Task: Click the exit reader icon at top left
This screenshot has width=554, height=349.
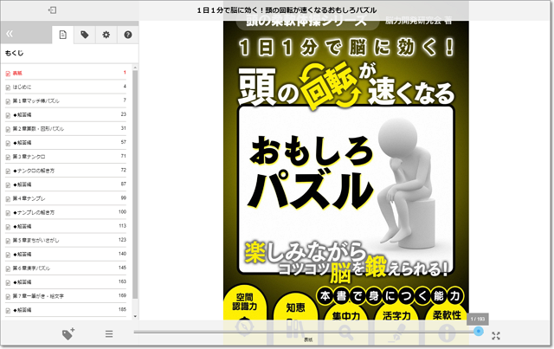Action: tap(53, 10)
